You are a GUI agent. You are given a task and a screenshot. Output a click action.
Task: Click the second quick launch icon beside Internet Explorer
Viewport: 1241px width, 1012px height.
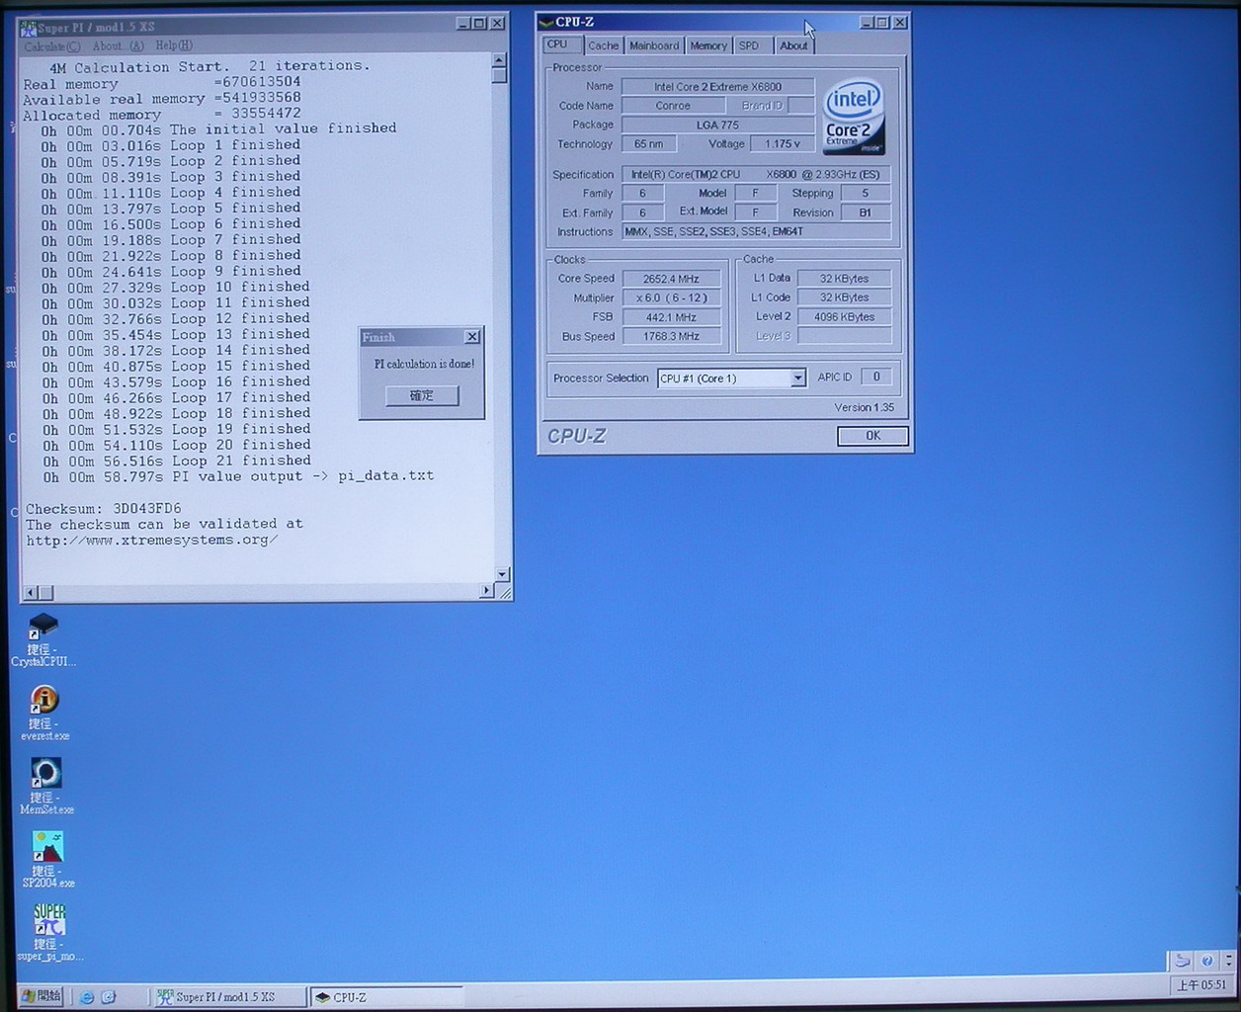click(109, 997)
